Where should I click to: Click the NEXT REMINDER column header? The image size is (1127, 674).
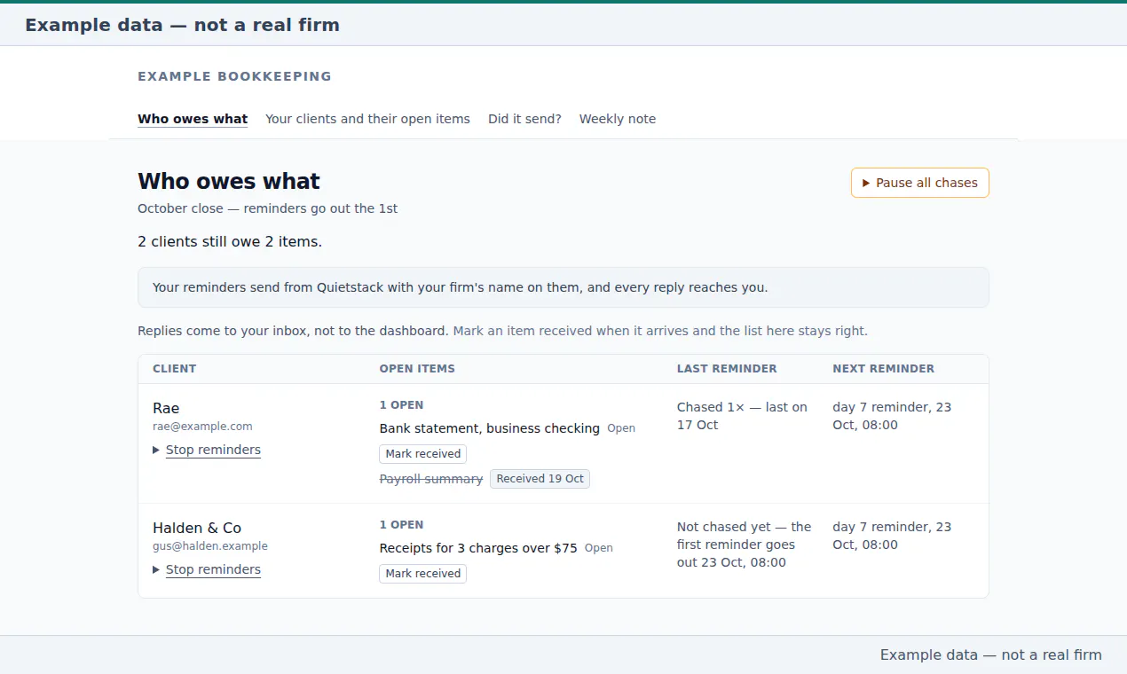pyautogui.click(x=884, y=369)
